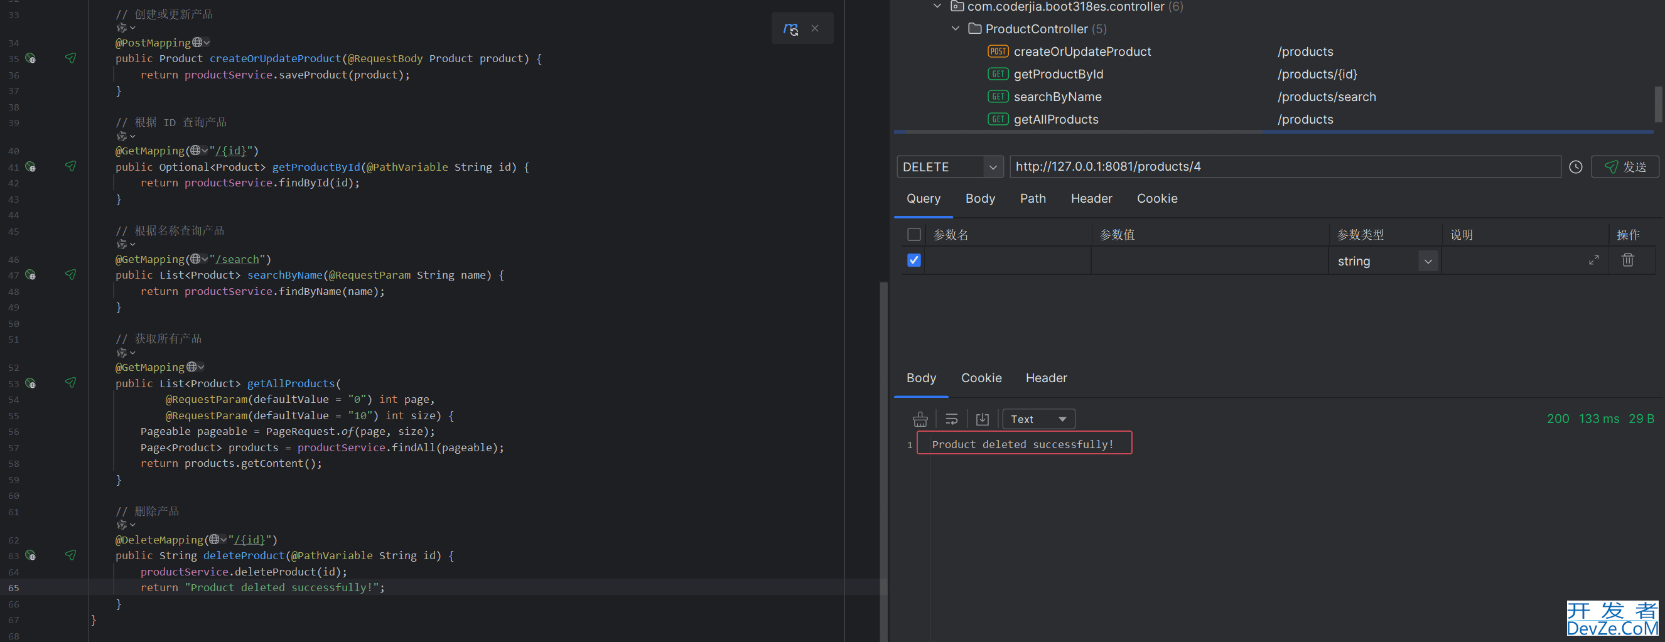
Task: Collapse com.coderjia.boot318es.controller package node
Action: (x=937, y=6)
